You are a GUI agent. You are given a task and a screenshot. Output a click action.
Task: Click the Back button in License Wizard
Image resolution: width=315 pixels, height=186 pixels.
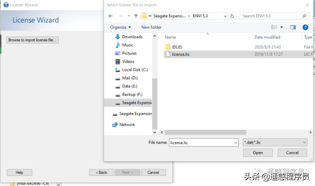pos(101,172)
